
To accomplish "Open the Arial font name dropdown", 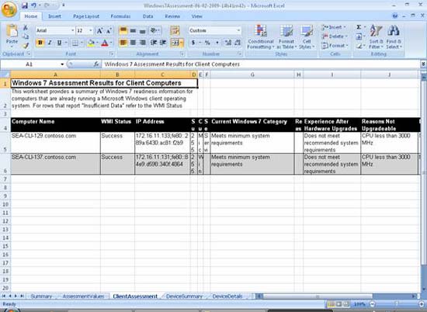I will (x=73, y=30).
